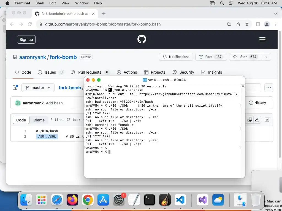This screenshot has width=282, height=211.
Task: Click the GitHub logo in header
Action: (x=142, y=39)
